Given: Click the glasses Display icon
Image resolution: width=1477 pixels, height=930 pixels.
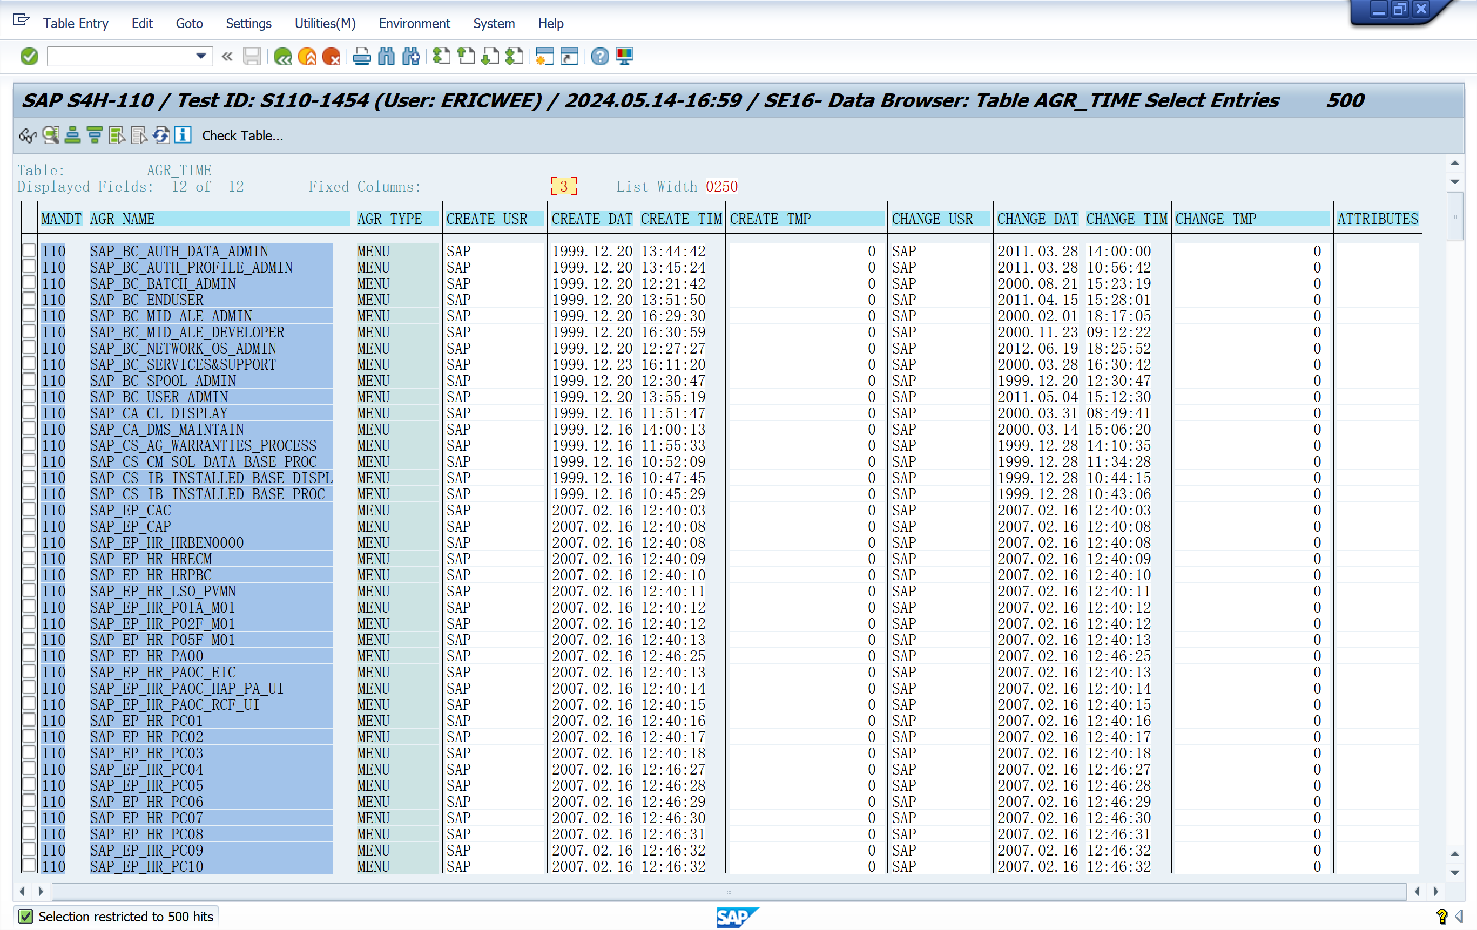Looking at the screenshot, I should pyautogui.click(x=28, y=135).
